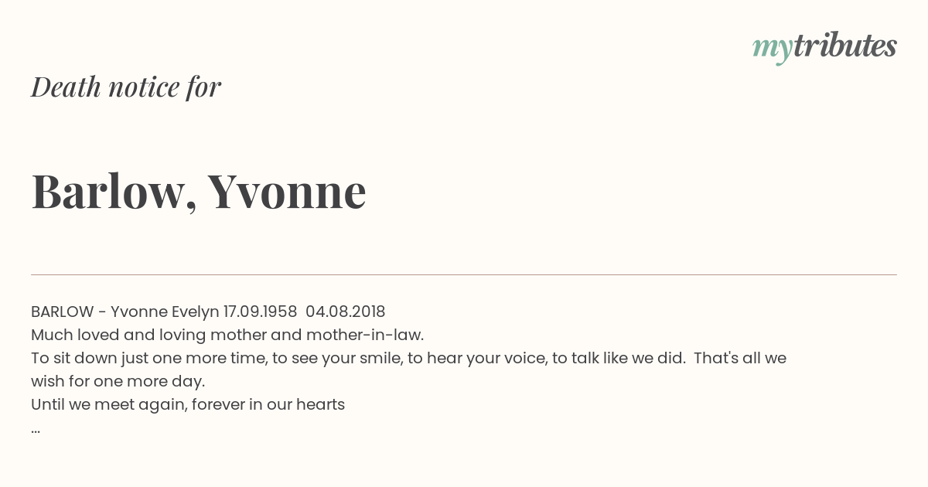Select the name "Yvonne Evelyn" in notice
Screen dimensions: 928x487
[165, 312]
